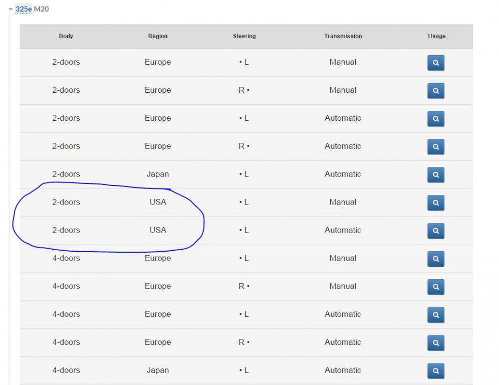The image size is (499, 385).
Task: Open usage search for 4-doors Europe right-steering Manual
Action: click(x=435, y=287)
